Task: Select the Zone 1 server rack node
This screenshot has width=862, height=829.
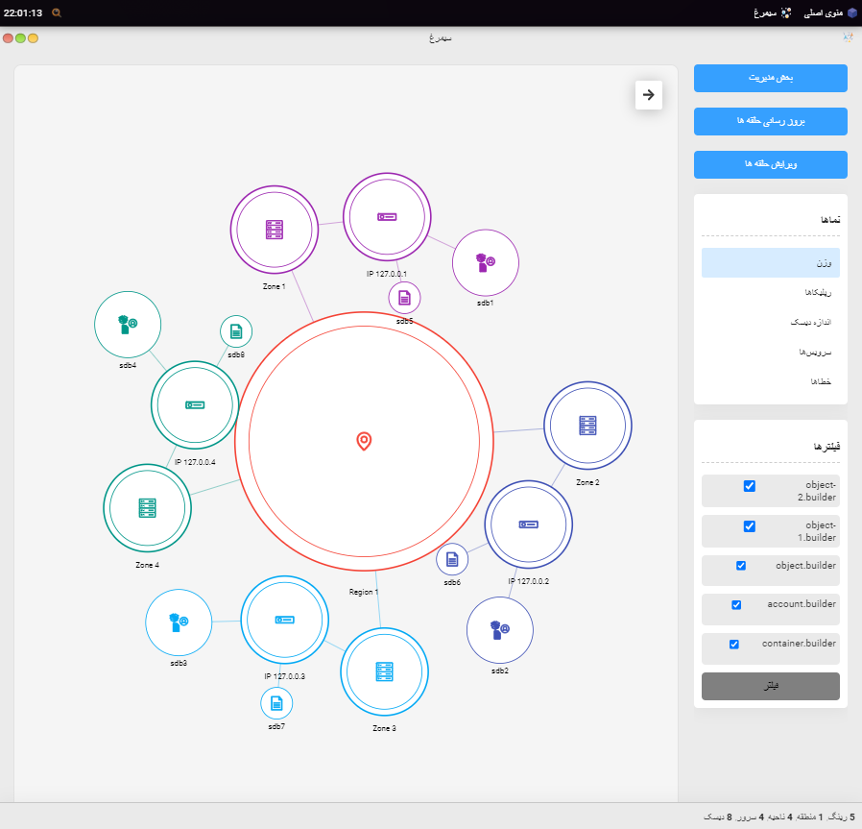Action: 274,230
